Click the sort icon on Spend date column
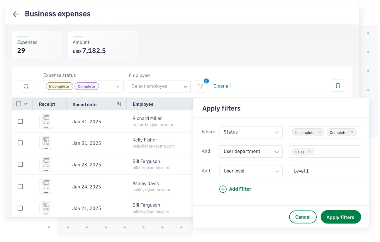380x242 pixels. coord(119,104)
